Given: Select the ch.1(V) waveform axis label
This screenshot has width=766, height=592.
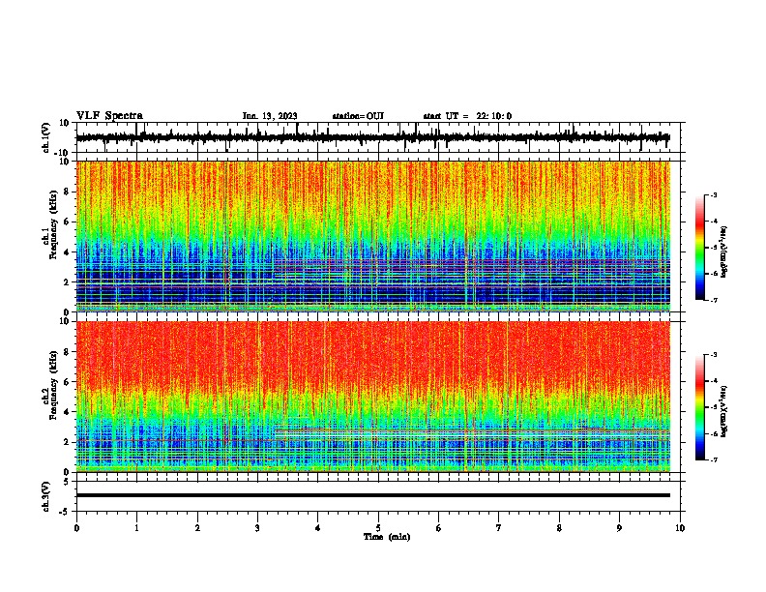Looking at the screenshot, I should tap(46, 137).
